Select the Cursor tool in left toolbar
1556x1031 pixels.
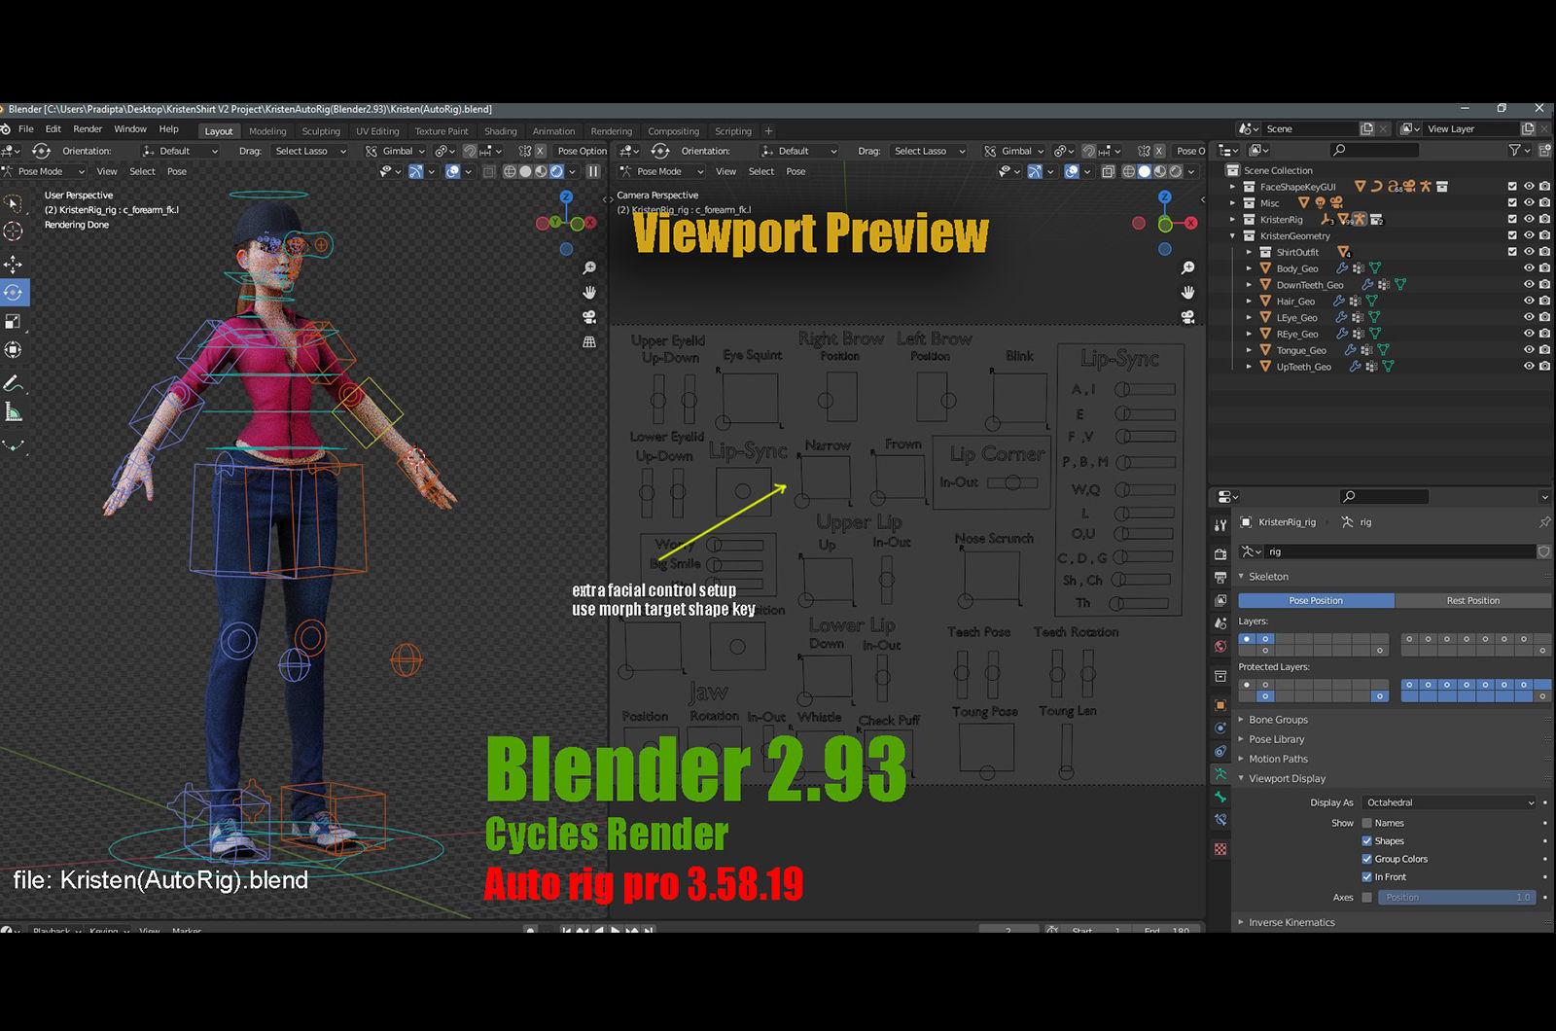(x=13, y=231)
